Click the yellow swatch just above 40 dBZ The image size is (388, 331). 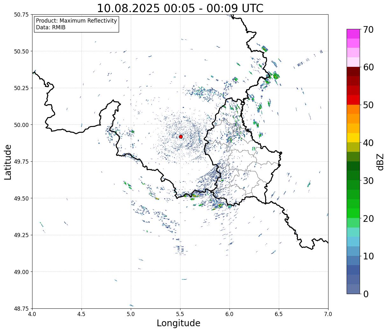tap(353, 137)
